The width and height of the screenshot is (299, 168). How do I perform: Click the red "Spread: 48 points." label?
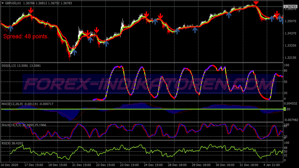point(26,36)
